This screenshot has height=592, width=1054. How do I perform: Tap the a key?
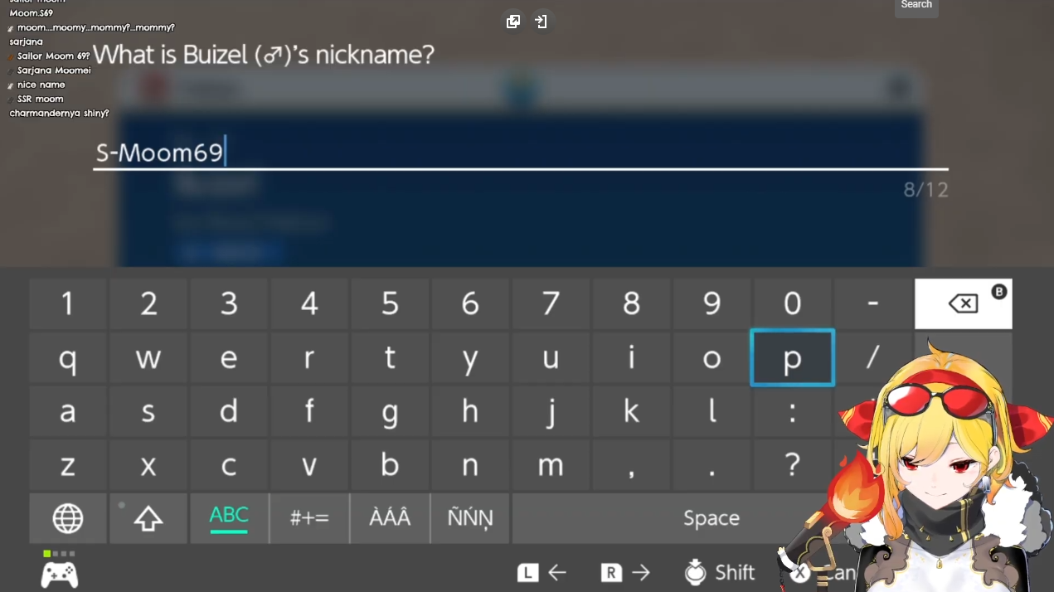pos(68,411)
